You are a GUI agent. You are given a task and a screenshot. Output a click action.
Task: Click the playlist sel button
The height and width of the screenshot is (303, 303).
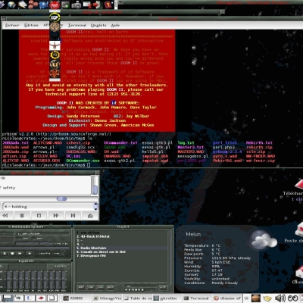click(x=101, y=287)
